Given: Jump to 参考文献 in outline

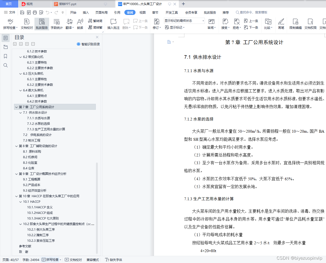Looking at the screenshot, I should pos(25,246).
